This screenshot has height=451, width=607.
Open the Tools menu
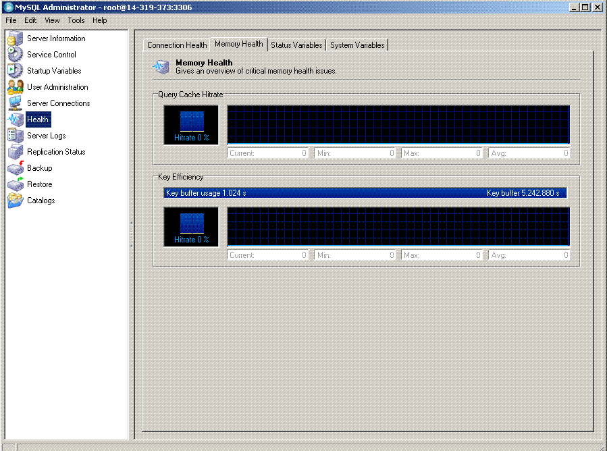point(76,20)
